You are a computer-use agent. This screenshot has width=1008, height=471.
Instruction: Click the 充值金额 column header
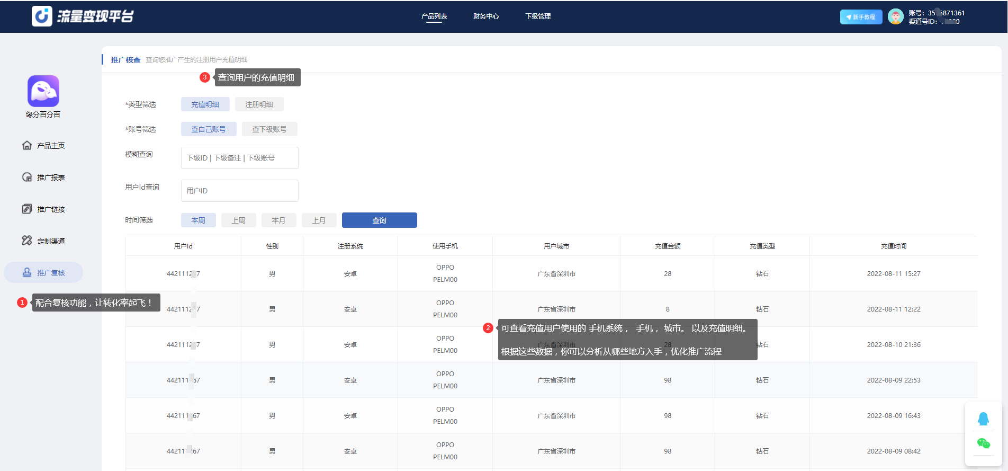tap(668, 246)
